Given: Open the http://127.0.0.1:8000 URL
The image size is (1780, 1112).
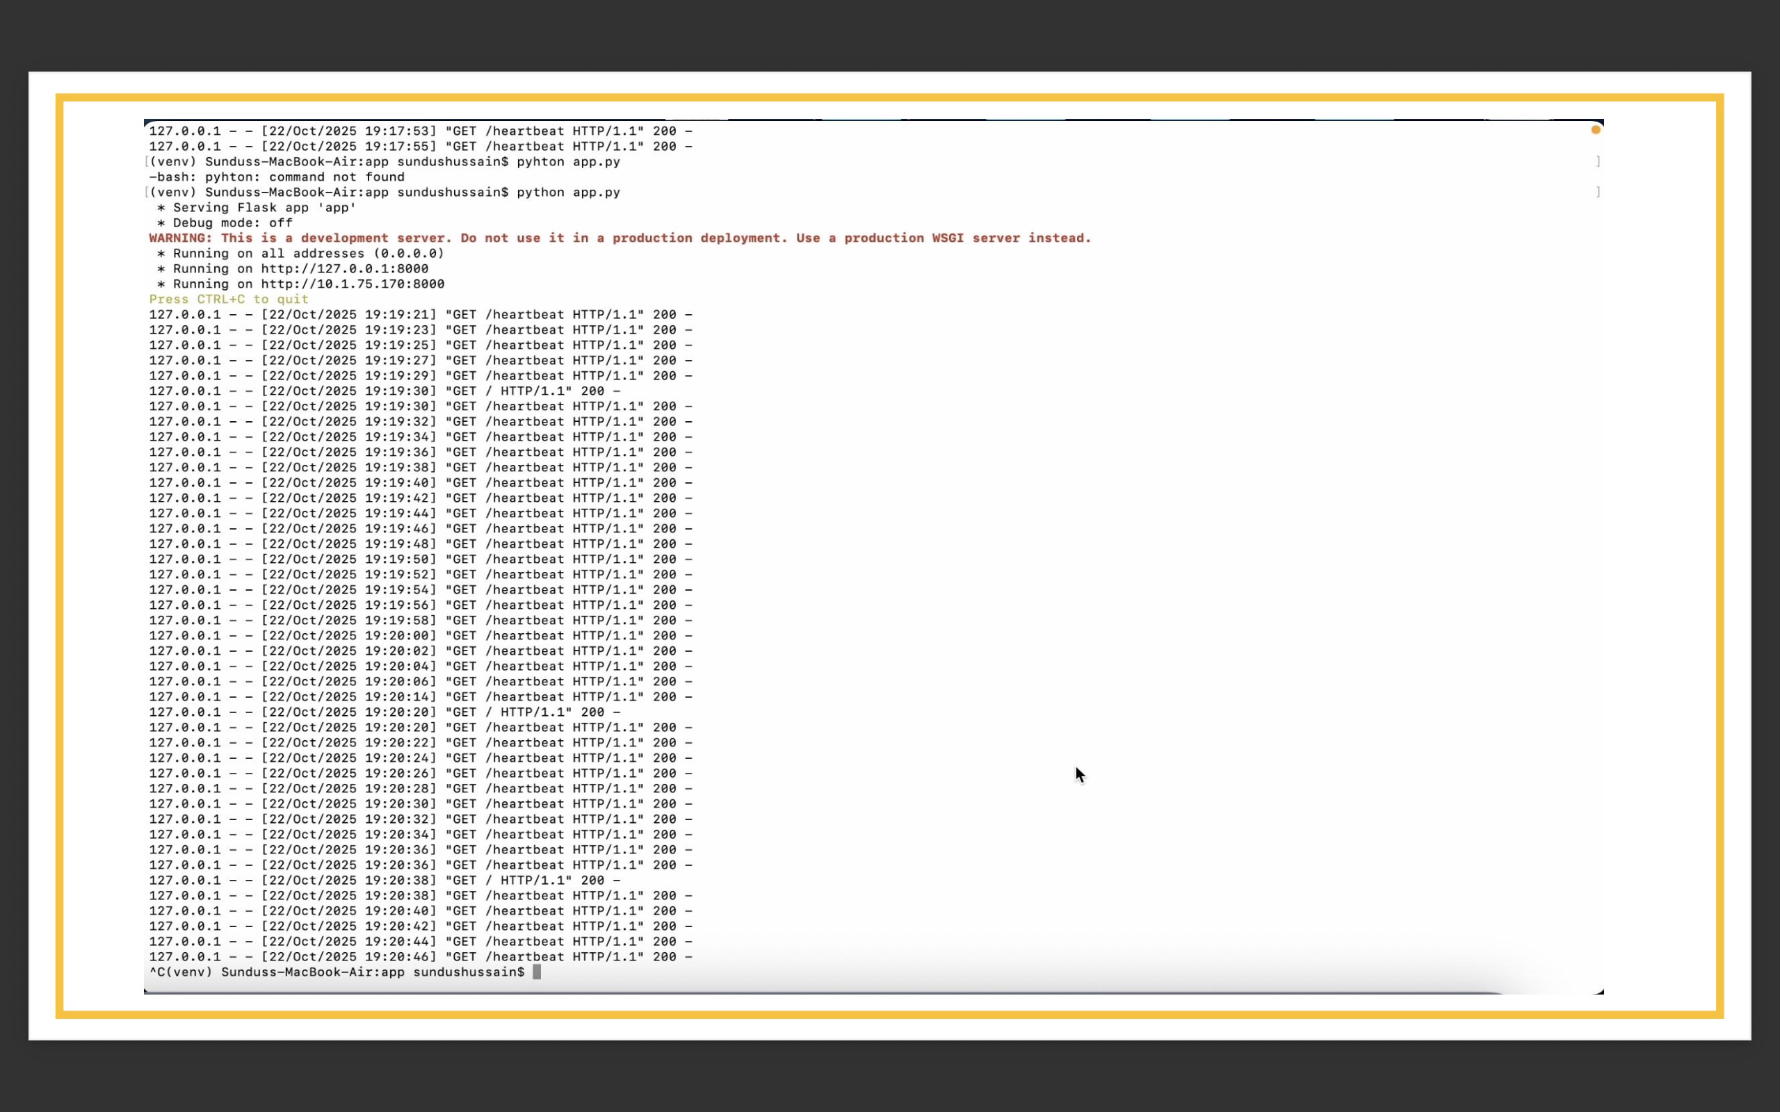Looking at the screenshot, I should 344,268.
